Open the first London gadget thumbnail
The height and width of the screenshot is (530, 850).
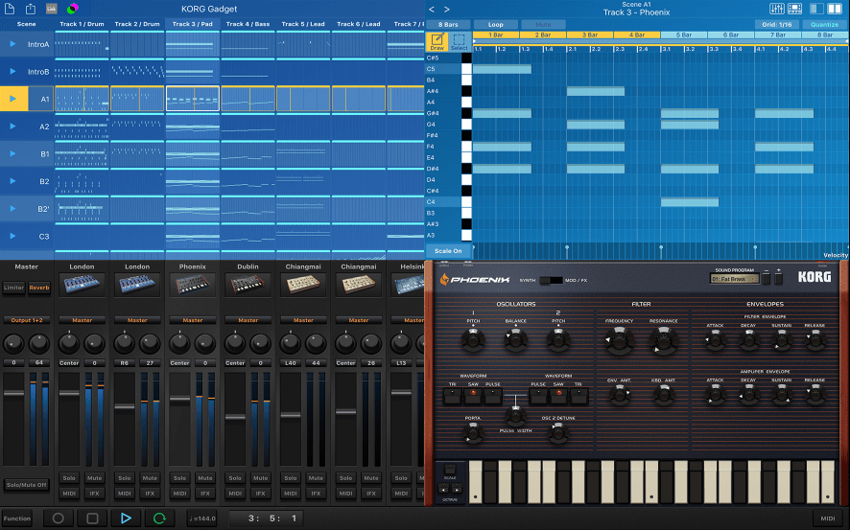[x=82, y=285]
